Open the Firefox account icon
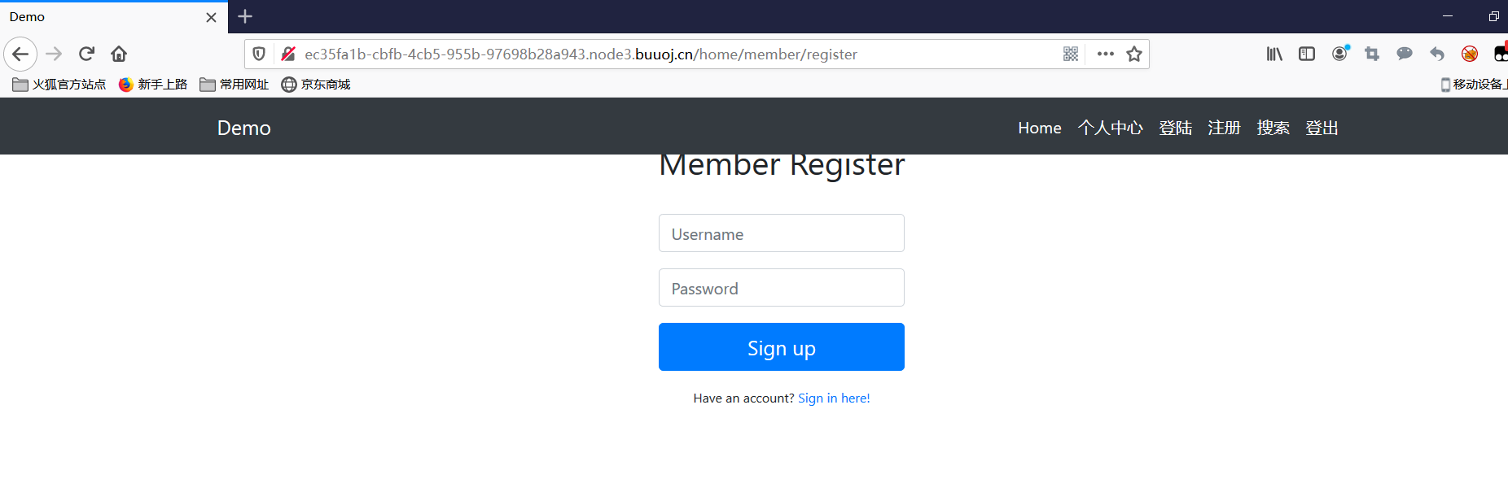This screenshot has width=1508, height=492. click(x=1339, y=54)
